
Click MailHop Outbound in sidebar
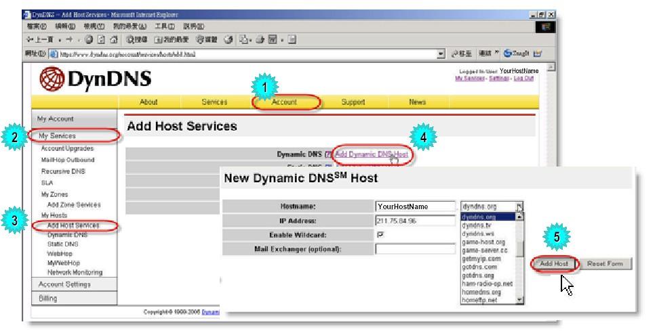[68, 160]
